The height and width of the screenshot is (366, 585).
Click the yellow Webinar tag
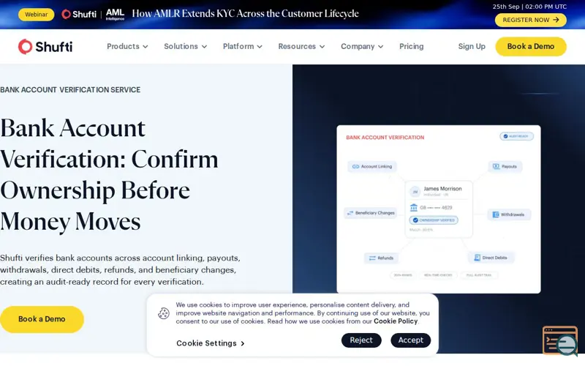[x=36, y=15]
